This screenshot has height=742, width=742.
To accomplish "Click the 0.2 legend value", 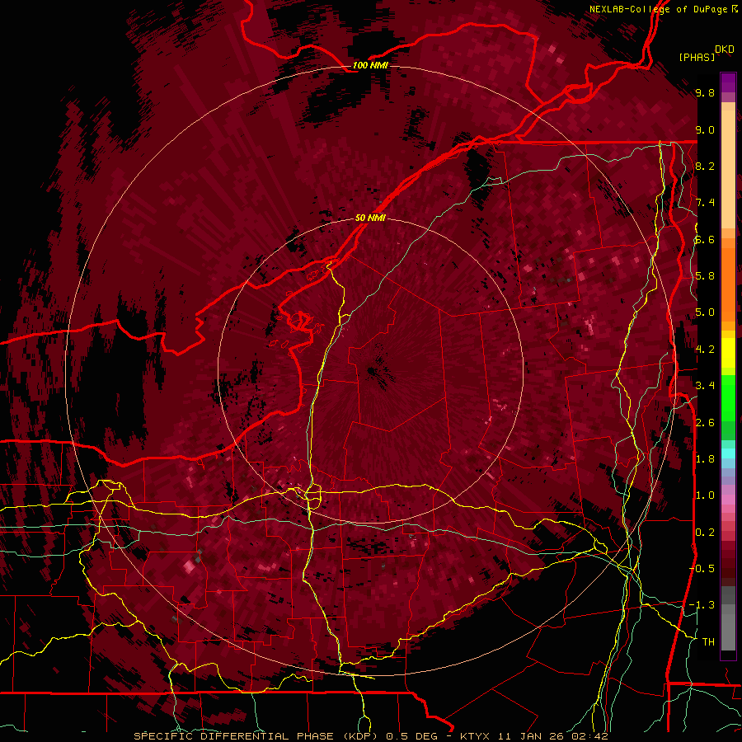I will click(x=705, y=532).
